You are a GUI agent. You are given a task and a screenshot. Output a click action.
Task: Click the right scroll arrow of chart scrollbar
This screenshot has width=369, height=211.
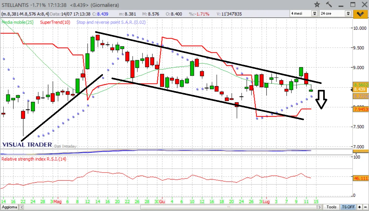(x=320, y=207)
